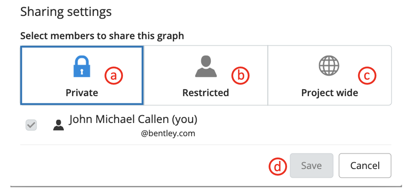This screenshot has width=405, height=189.
Task: Select the Project wide label text
Action: coord(330,93)
